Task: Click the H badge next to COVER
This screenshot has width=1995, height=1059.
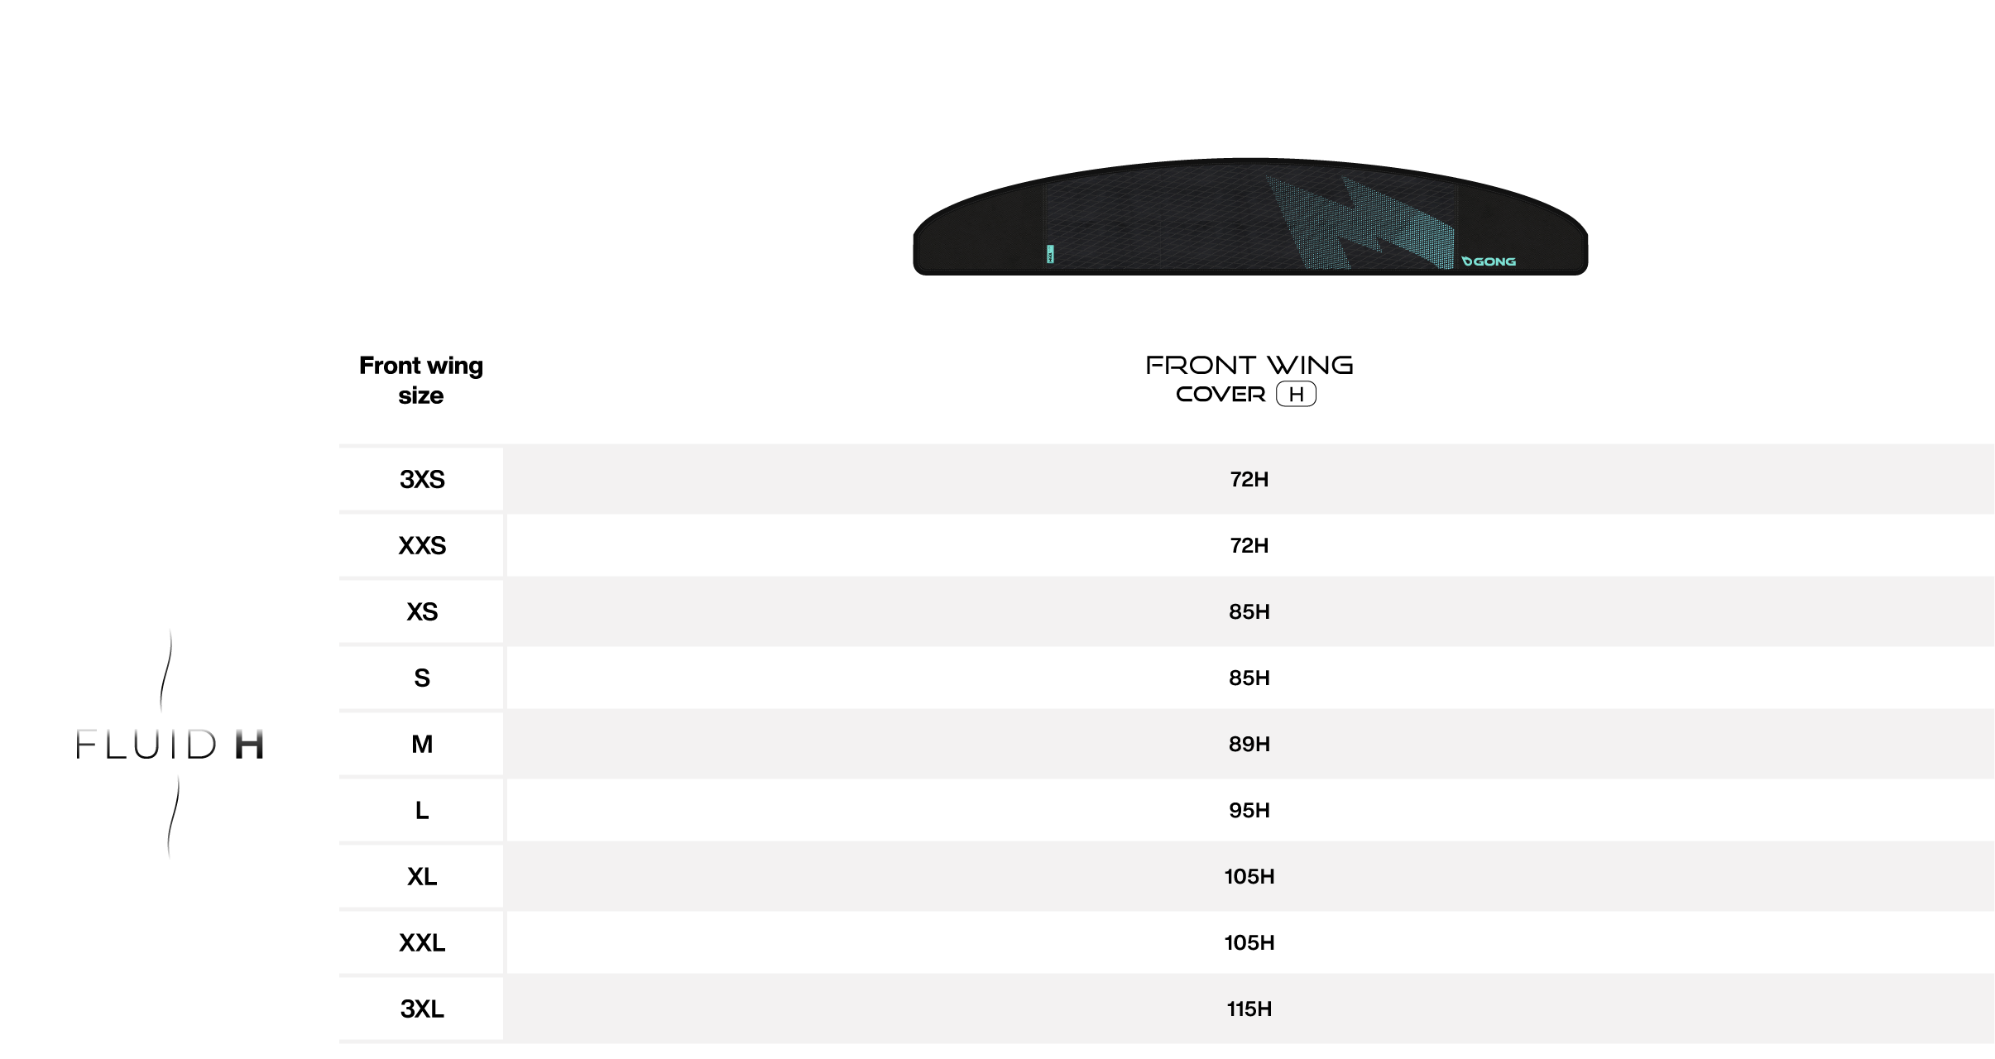Action: pyautogui.click(x=1296, y=395)
